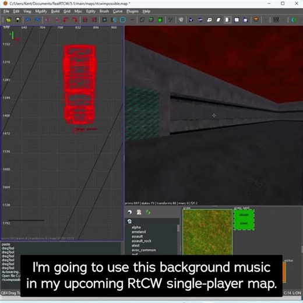Open the File menu
Viewport: 303px width, 303px height.
point(6,11)
